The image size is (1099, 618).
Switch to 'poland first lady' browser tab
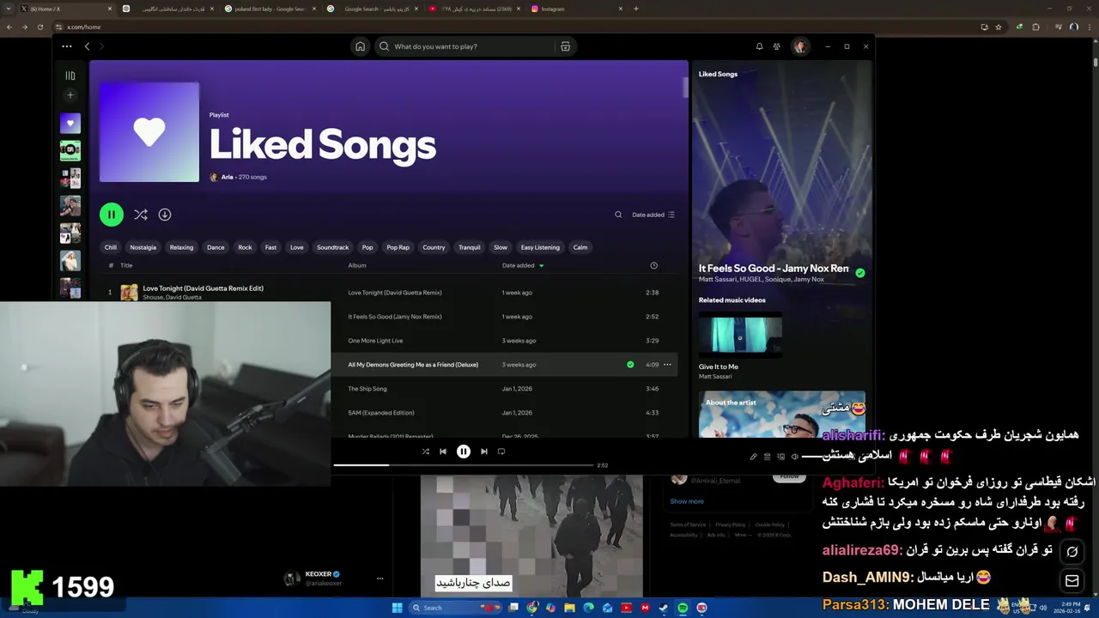[x=271, y=9]
